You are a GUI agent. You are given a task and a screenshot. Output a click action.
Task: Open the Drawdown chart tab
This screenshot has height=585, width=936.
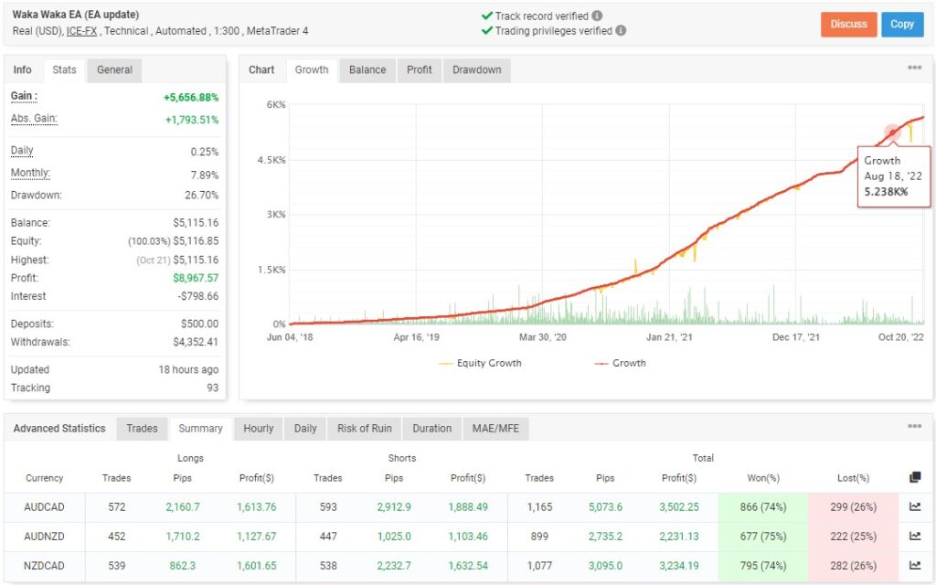(x=477, y=69)
